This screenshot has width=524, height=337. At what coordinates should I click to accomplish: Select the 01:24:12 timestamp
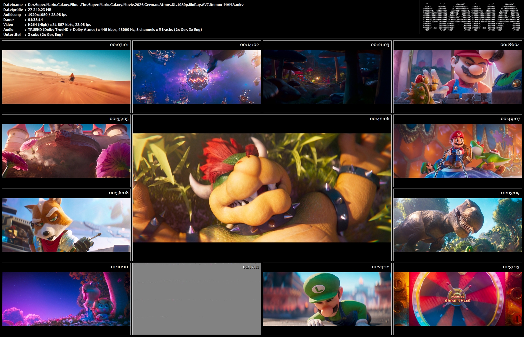[x=380, y=267]
